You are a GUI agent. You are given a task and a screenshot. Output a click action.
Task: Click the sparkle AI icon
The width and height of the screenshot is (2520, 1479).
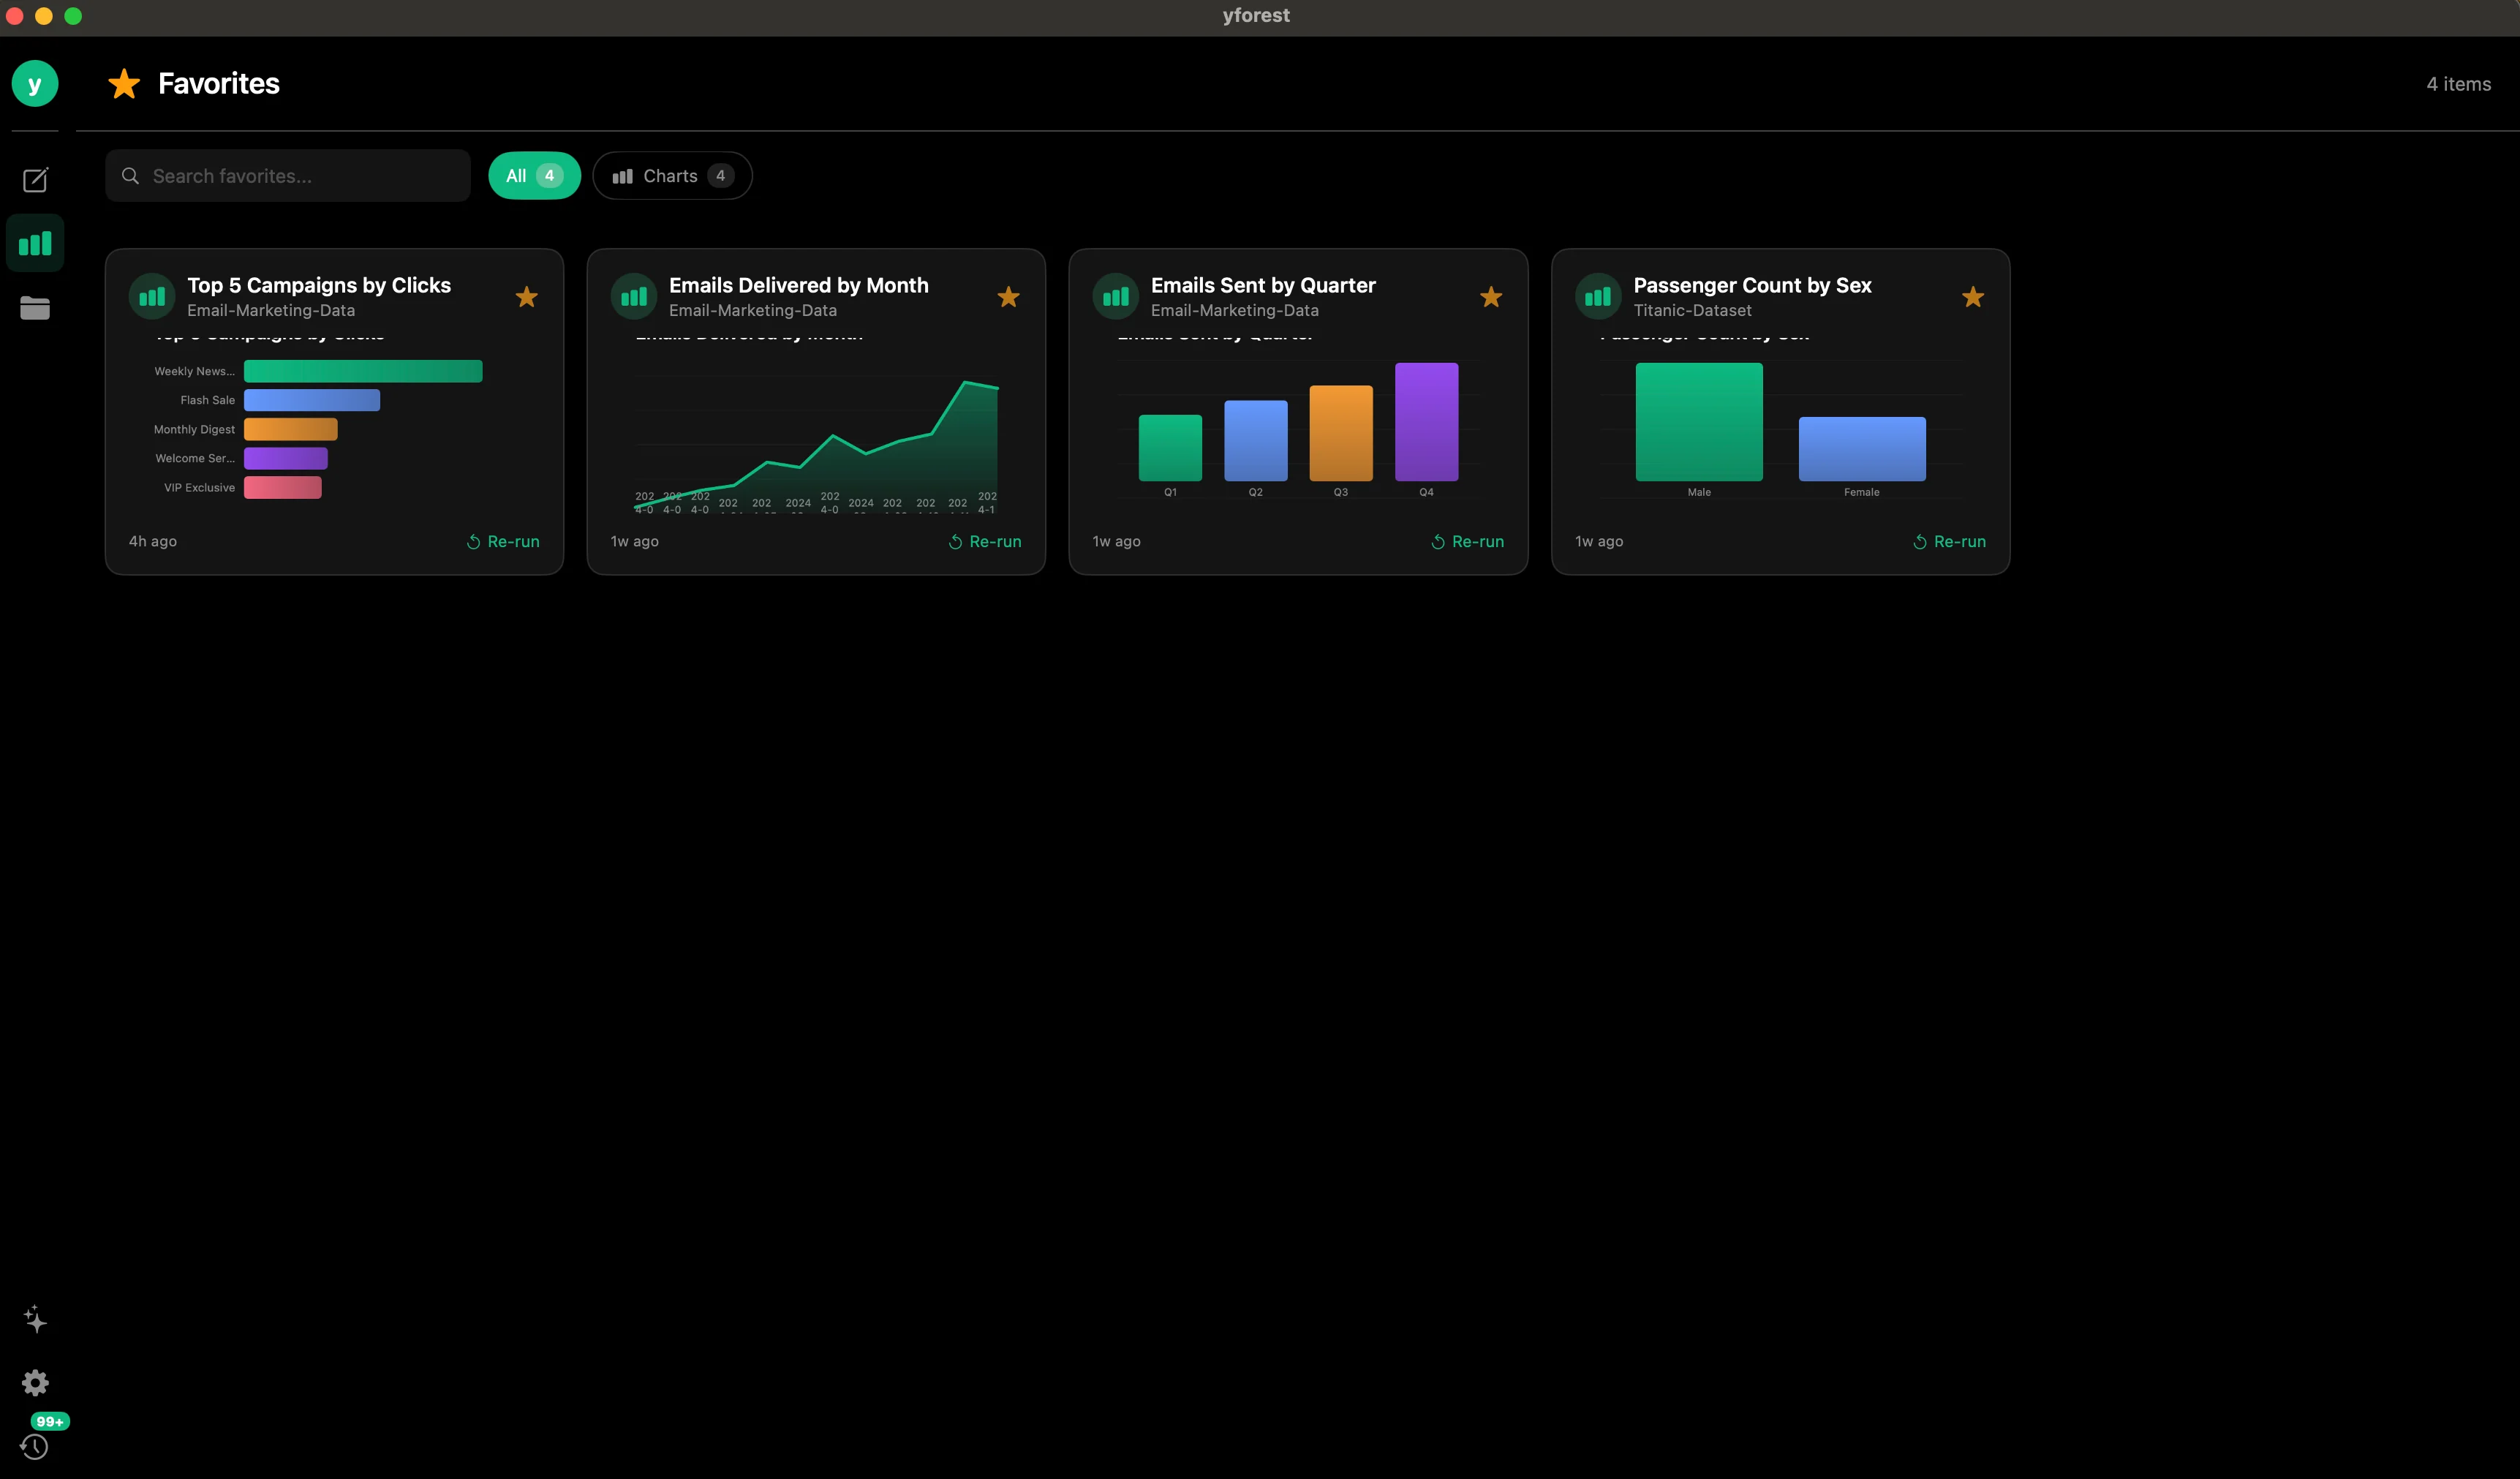[x=35, y=1319]
